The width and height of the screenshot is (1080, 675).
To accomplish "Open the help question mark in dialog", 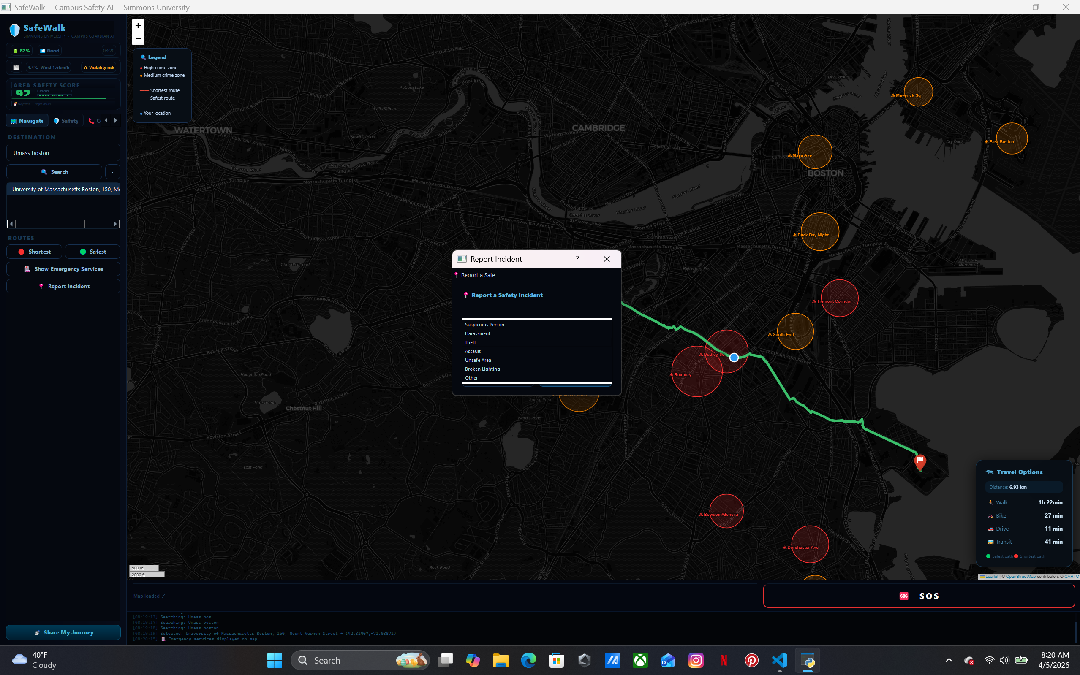I will click(577, 259).
